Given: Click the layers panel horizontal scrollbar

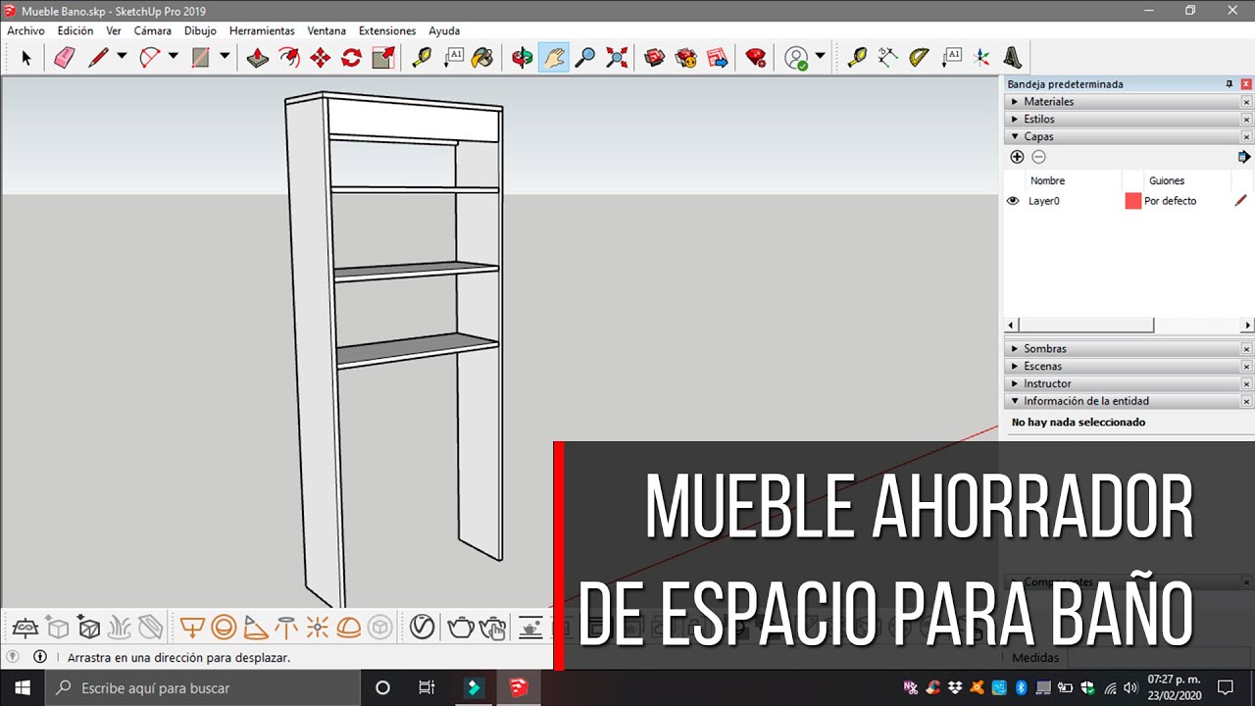Looking at the screenshot, I should click(x=1084, y=326).
